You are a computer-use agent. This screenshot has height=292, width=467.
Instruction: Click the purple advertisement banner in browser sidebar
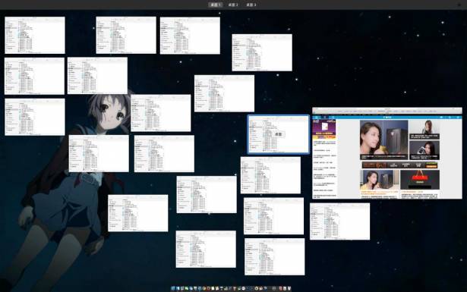tap(324, 130)
